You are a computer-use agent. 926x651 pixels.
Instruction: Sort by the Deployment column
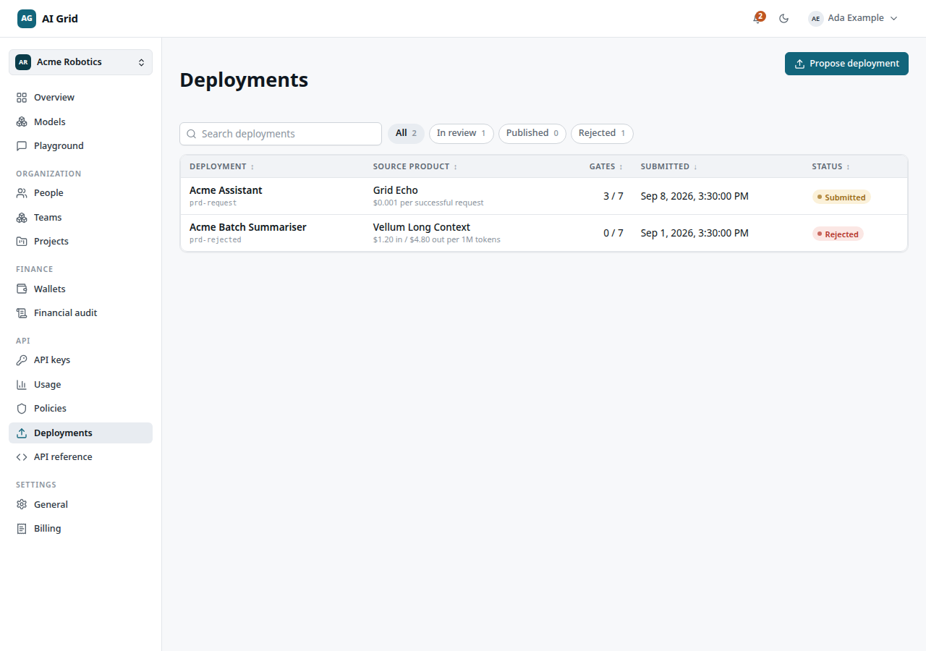point(222,167)
